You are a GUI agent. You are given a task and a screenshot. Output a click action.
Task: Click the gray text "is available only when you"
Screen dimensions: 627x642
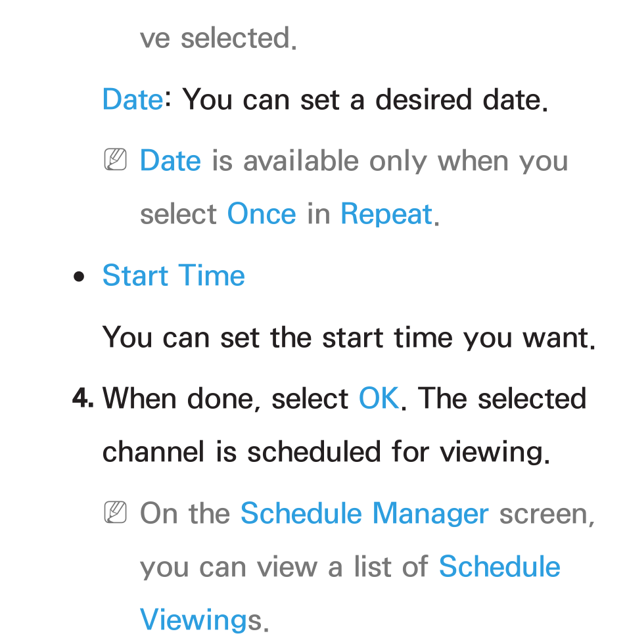[x=390, y=161]
